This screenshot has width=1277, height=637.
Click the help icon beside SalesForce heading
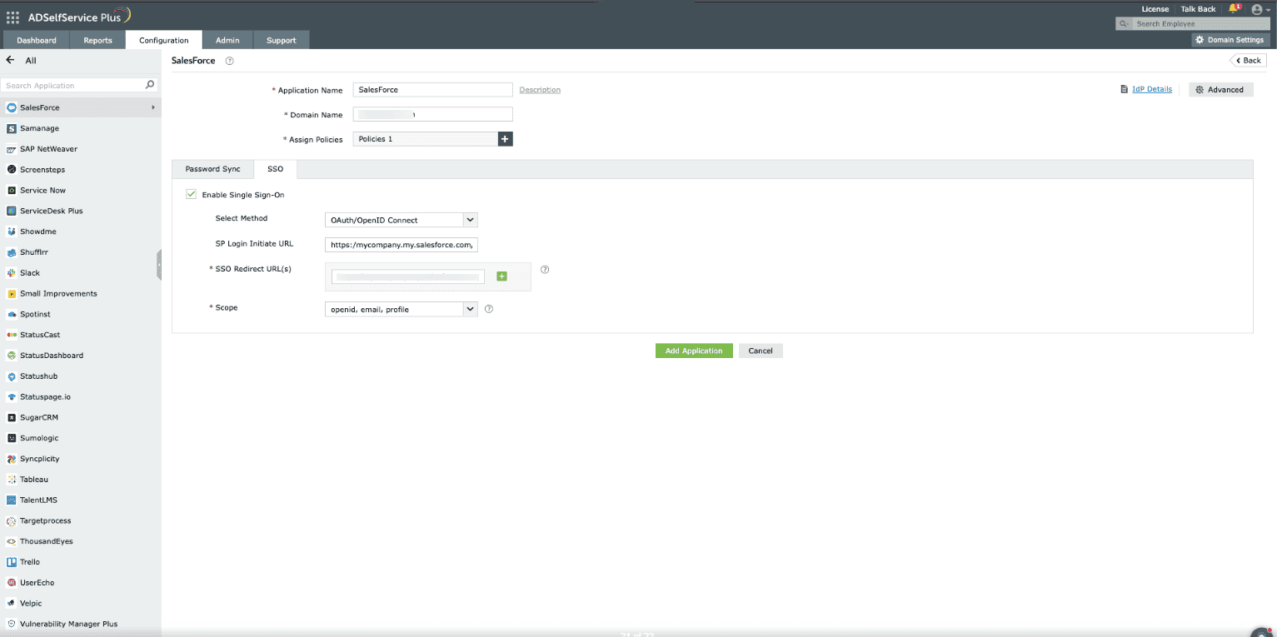(229, 60)
